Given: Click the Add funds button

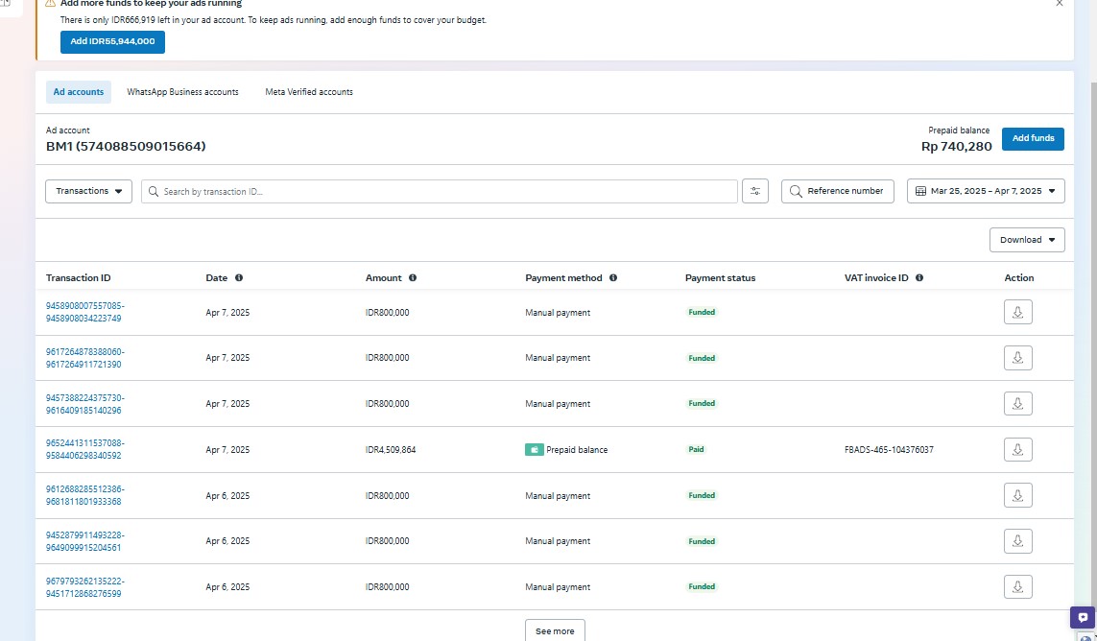Looking at the screenshot, I should point(1033,138).
